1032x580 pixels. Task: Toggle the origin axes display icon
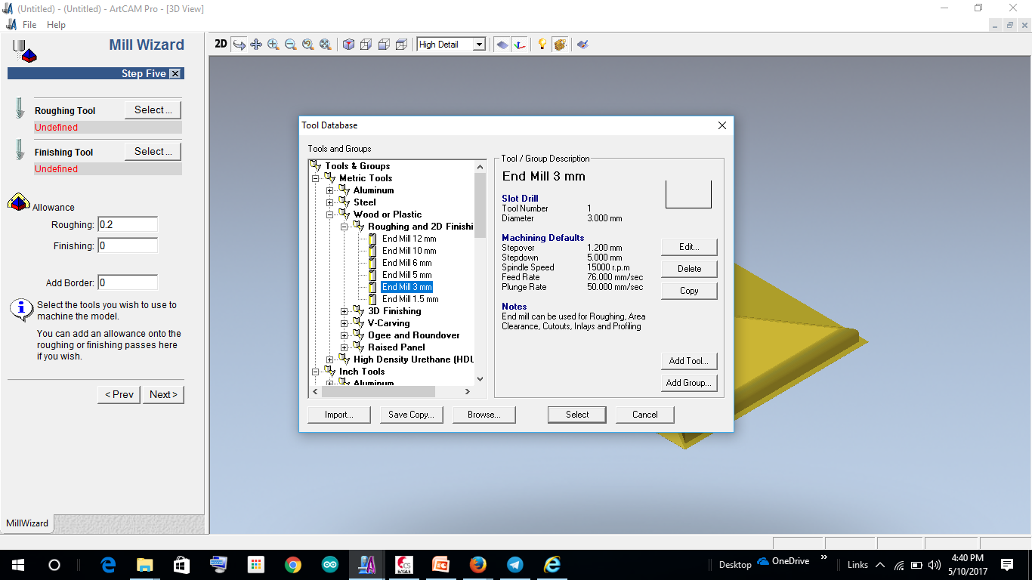[519, 45]
